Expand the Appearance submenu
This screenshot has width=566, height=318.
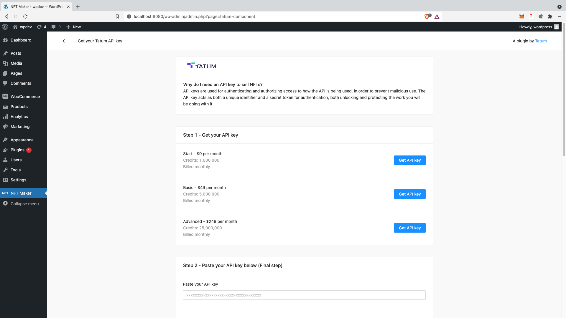pyautogui.click(x=22, y=140)
